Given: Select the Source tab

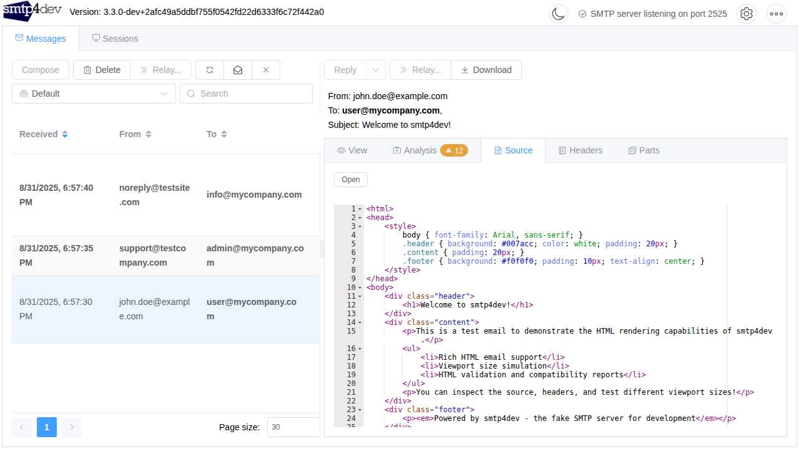Looking at the screenshot, I should (513, 150).
